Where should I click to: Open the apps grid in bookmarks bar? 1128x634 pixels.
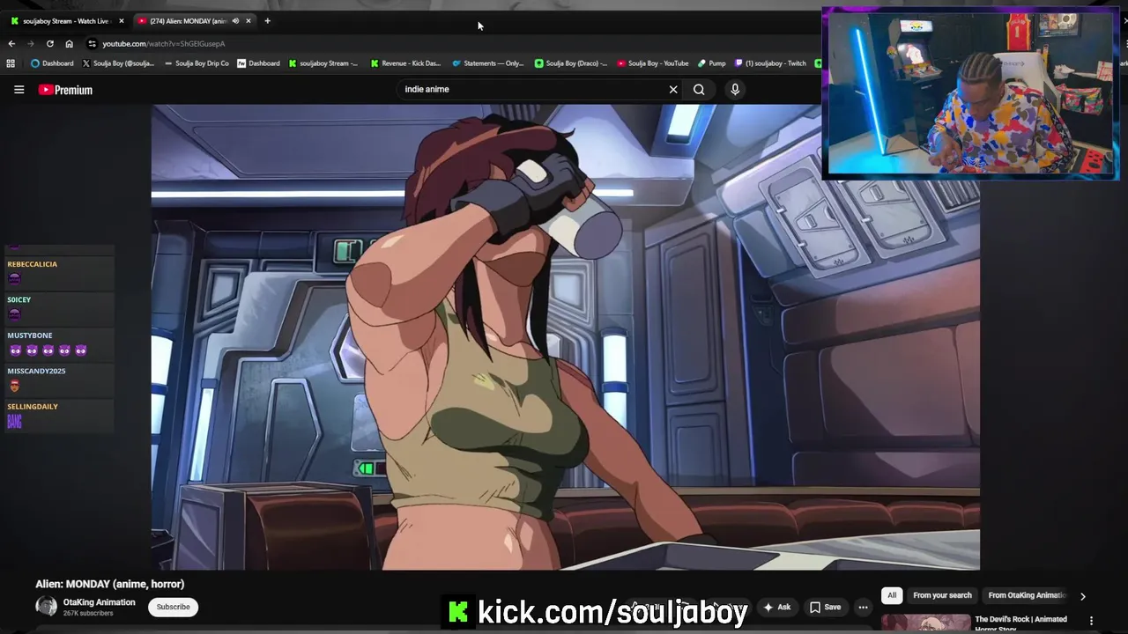coord(11,63)
